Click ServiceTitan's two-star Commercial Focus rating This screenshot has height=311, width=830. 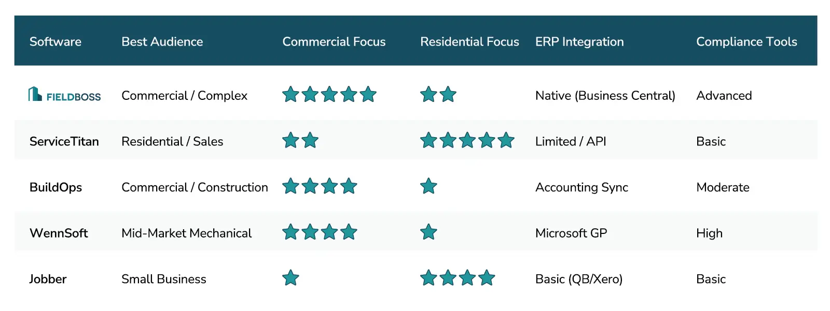click(x=300, y=140)
